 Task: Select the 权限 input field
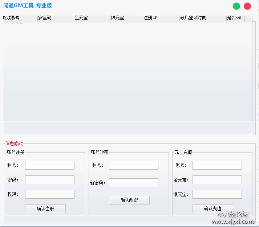[x=50, y=194]
